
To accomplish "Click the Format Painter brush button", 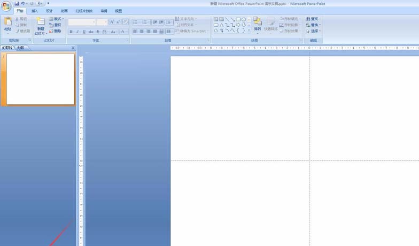I will click(x=22, y=31).
